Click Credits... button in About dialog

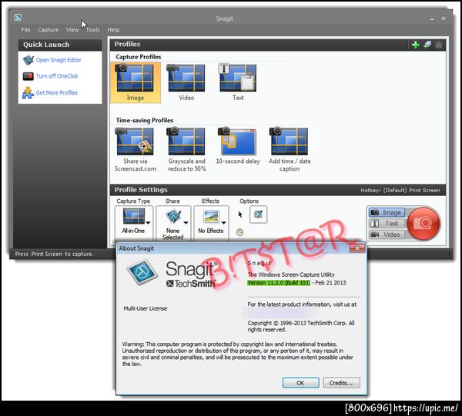click(341, 383)
